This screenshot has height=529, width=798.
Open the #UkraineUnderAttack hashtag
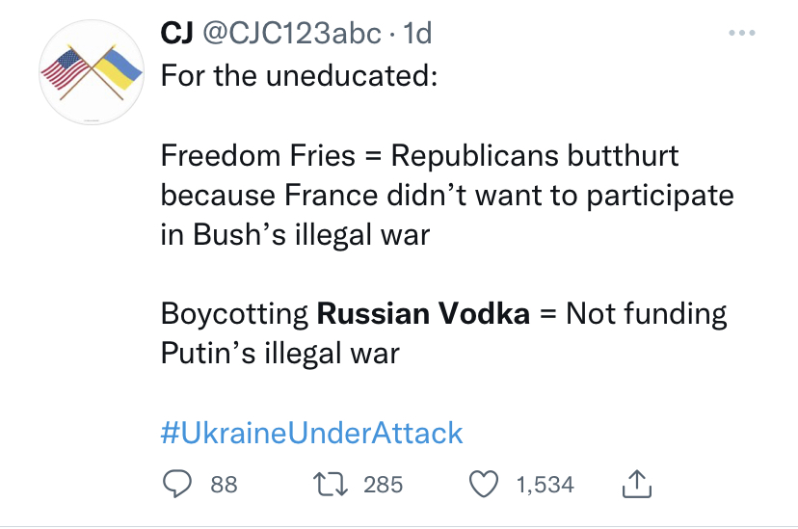tap(311, 433)
